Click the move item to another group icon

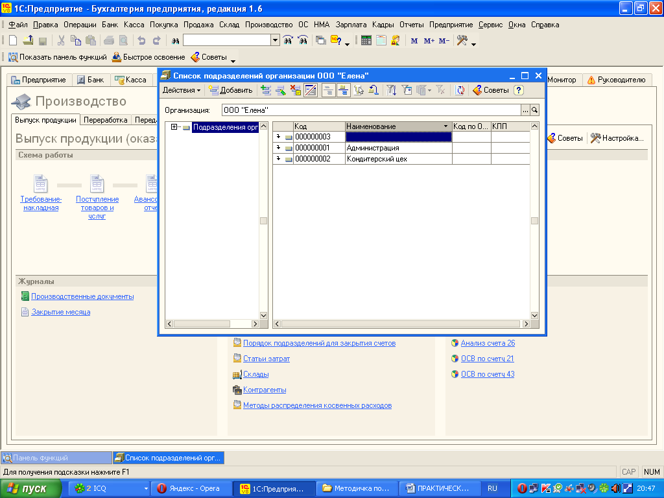(358, 90)
